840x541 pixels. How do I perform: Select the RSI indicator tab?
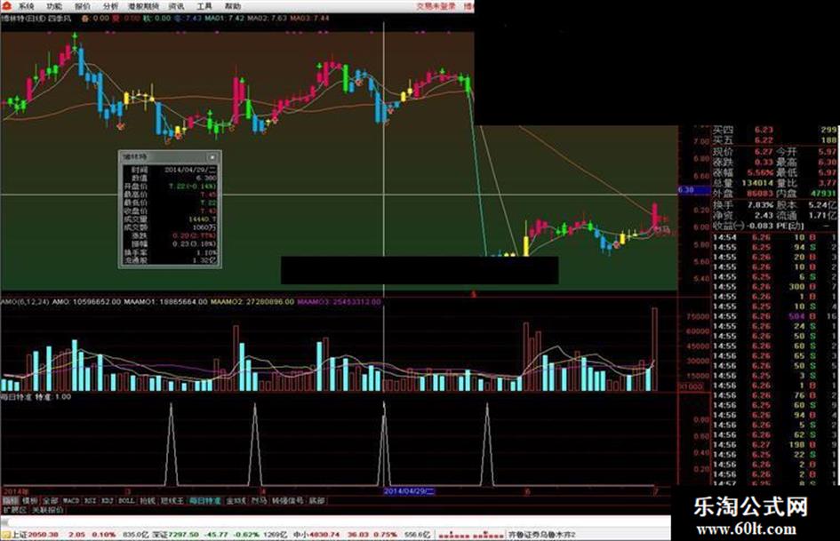pos(90,501)
